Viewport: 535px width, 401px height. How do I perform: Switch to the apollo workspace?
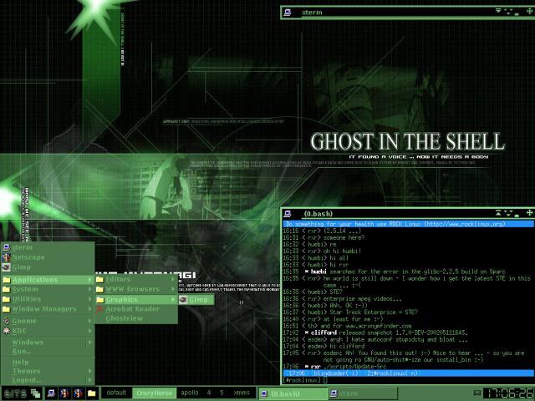190,393
